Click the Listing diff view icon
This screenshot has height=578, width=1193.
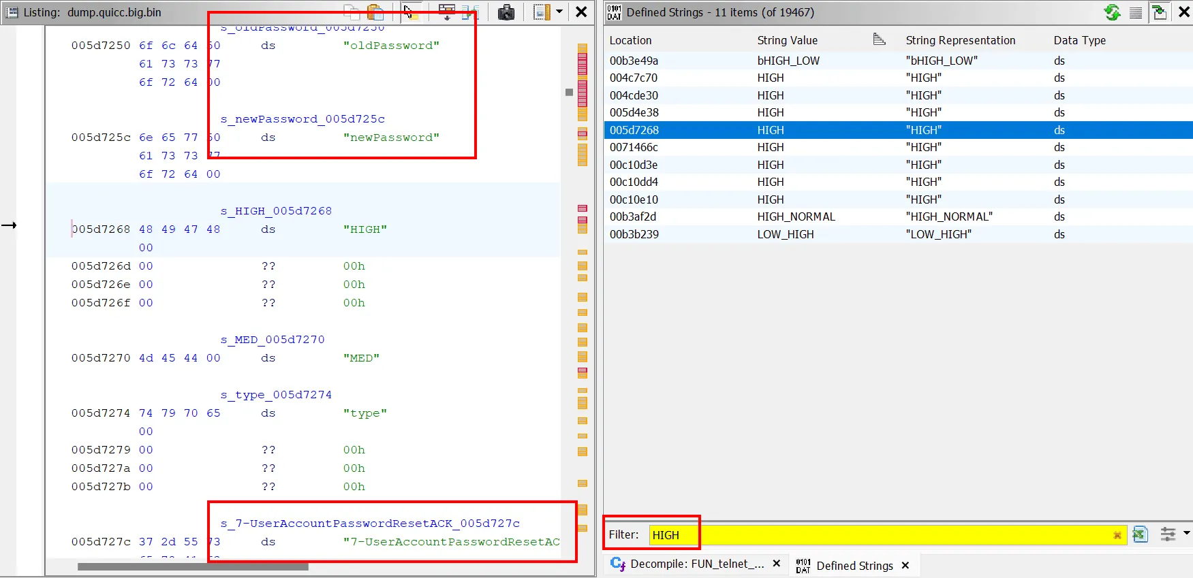[470, 12]
